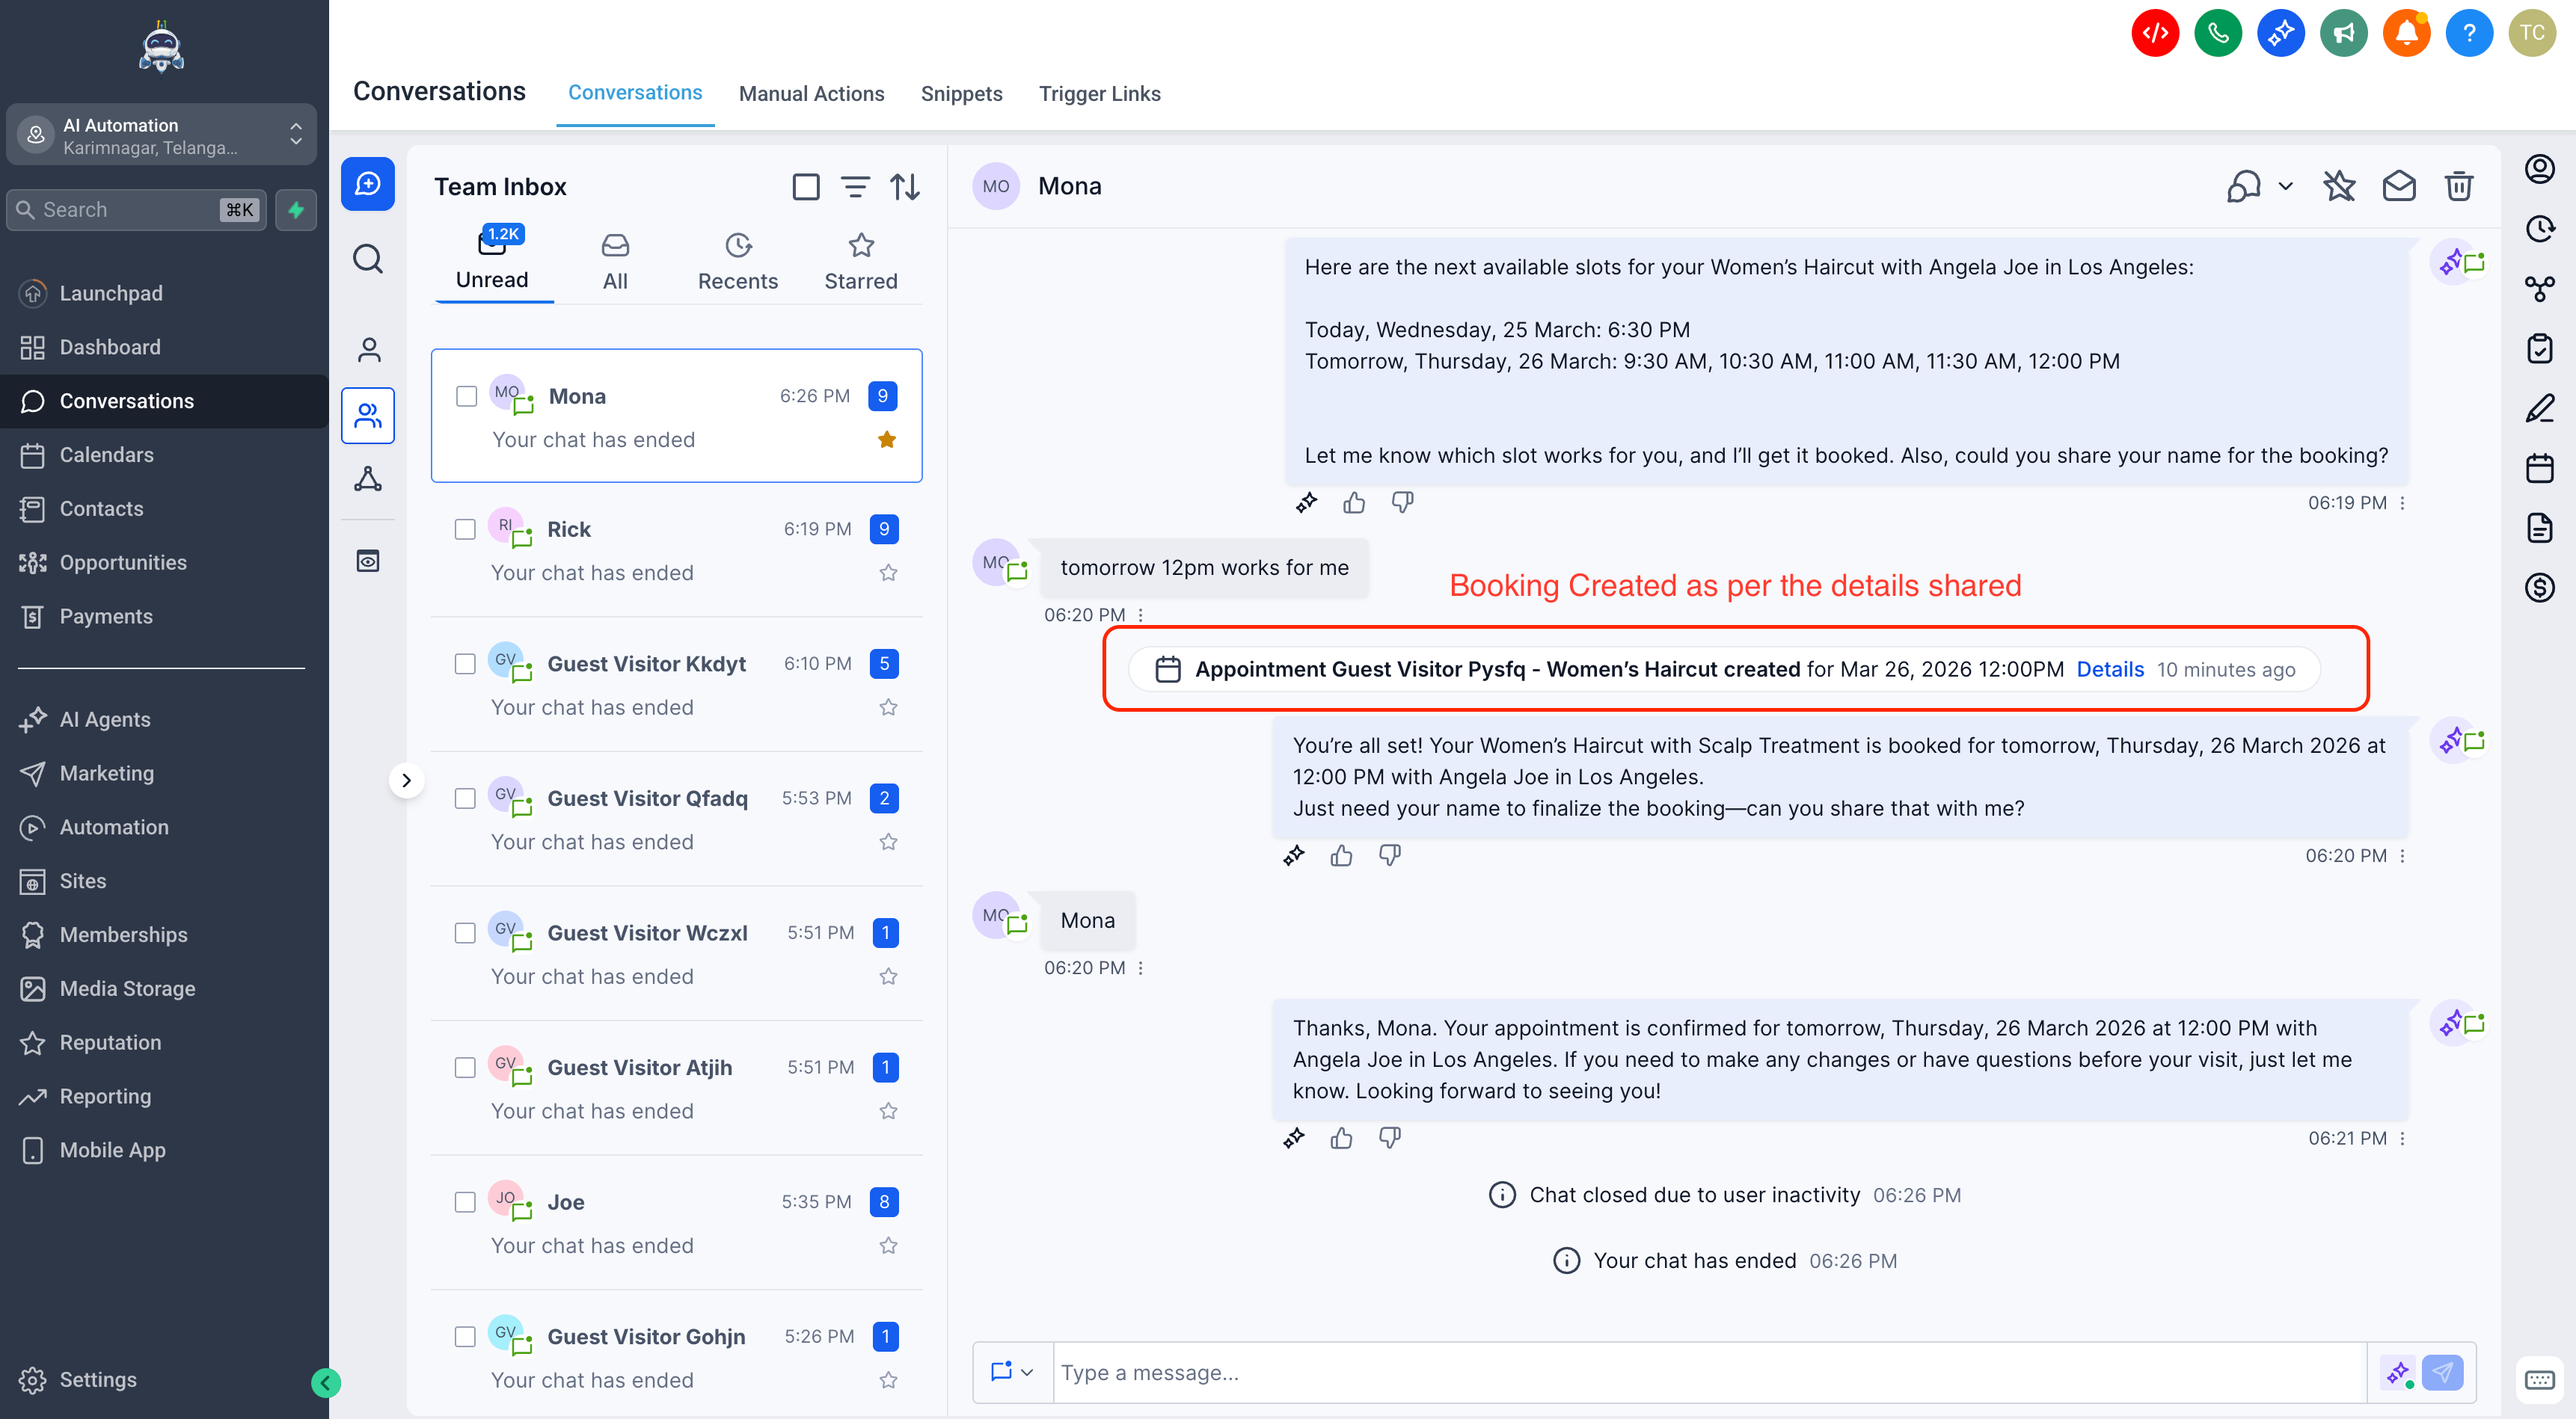Unstar the Mona conversation in header
The height and width of the screenshot is (1419, 2576).
pyautogui.click(x=2338, y=186)
